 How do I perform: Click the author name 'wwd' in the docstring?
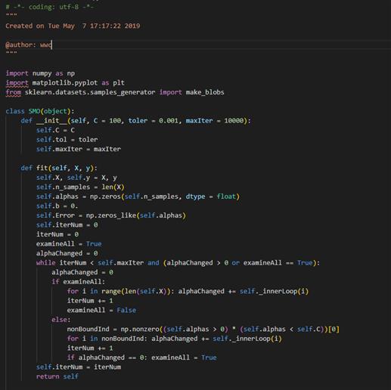pyautogui.click(x=45, y=45)
